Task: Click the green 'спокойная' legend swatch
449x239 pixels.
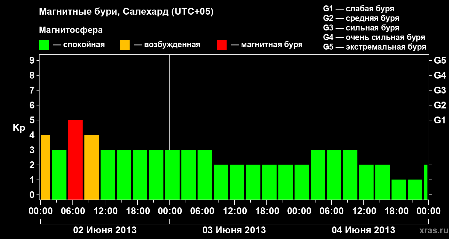Action: coord(44,45)
